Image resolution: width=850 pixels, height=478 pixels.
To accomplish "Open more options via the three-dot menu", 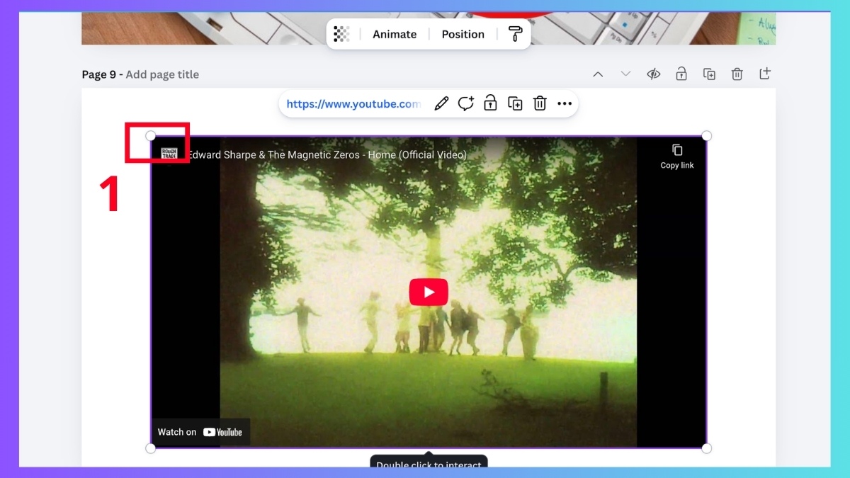I will (x=565, y=103).
